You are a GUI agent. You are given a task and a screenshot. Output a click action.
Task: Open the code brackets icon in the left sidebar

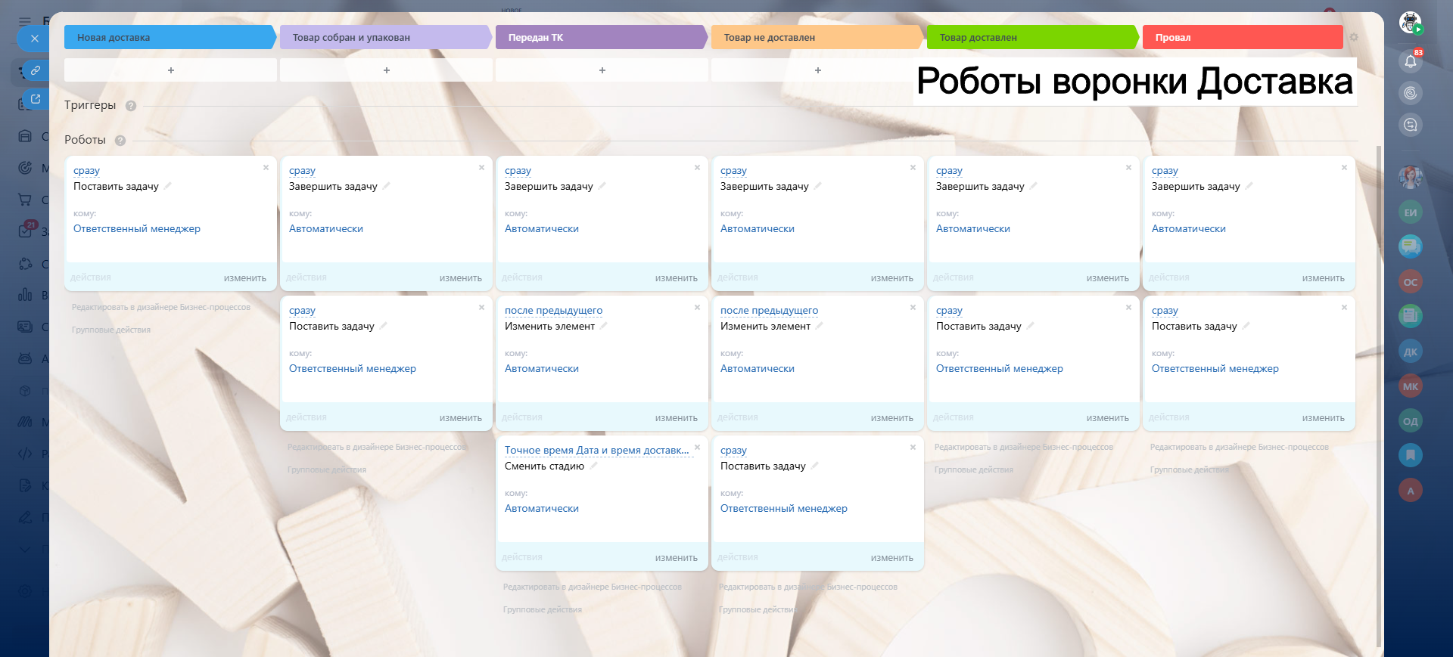[25, 454]
